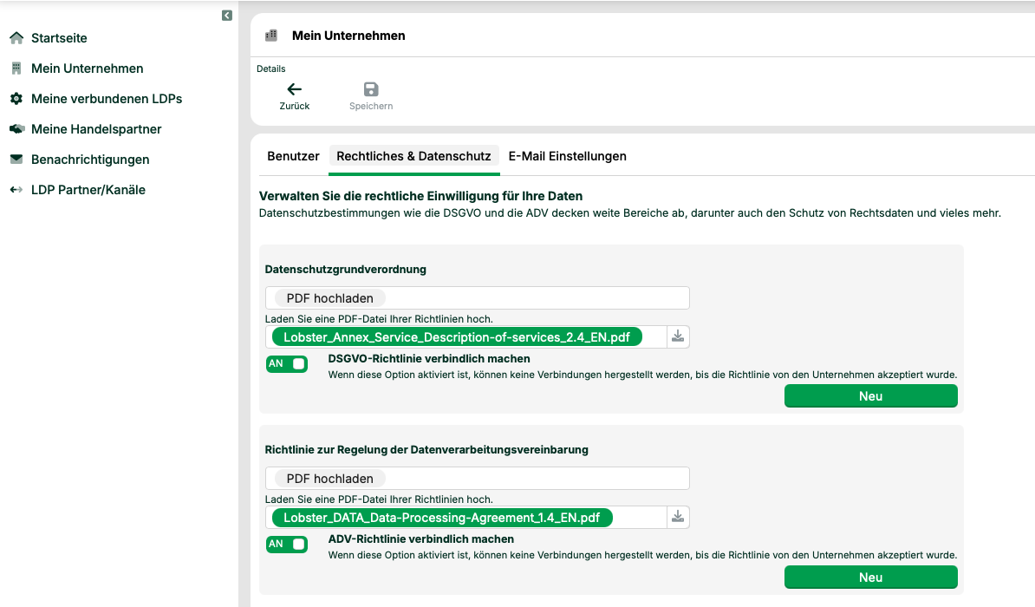Screen dimensions: 1035x607
Task: Click the arrows icon for LDP Partner/Kanäle
Action: (x=16, y=190)
